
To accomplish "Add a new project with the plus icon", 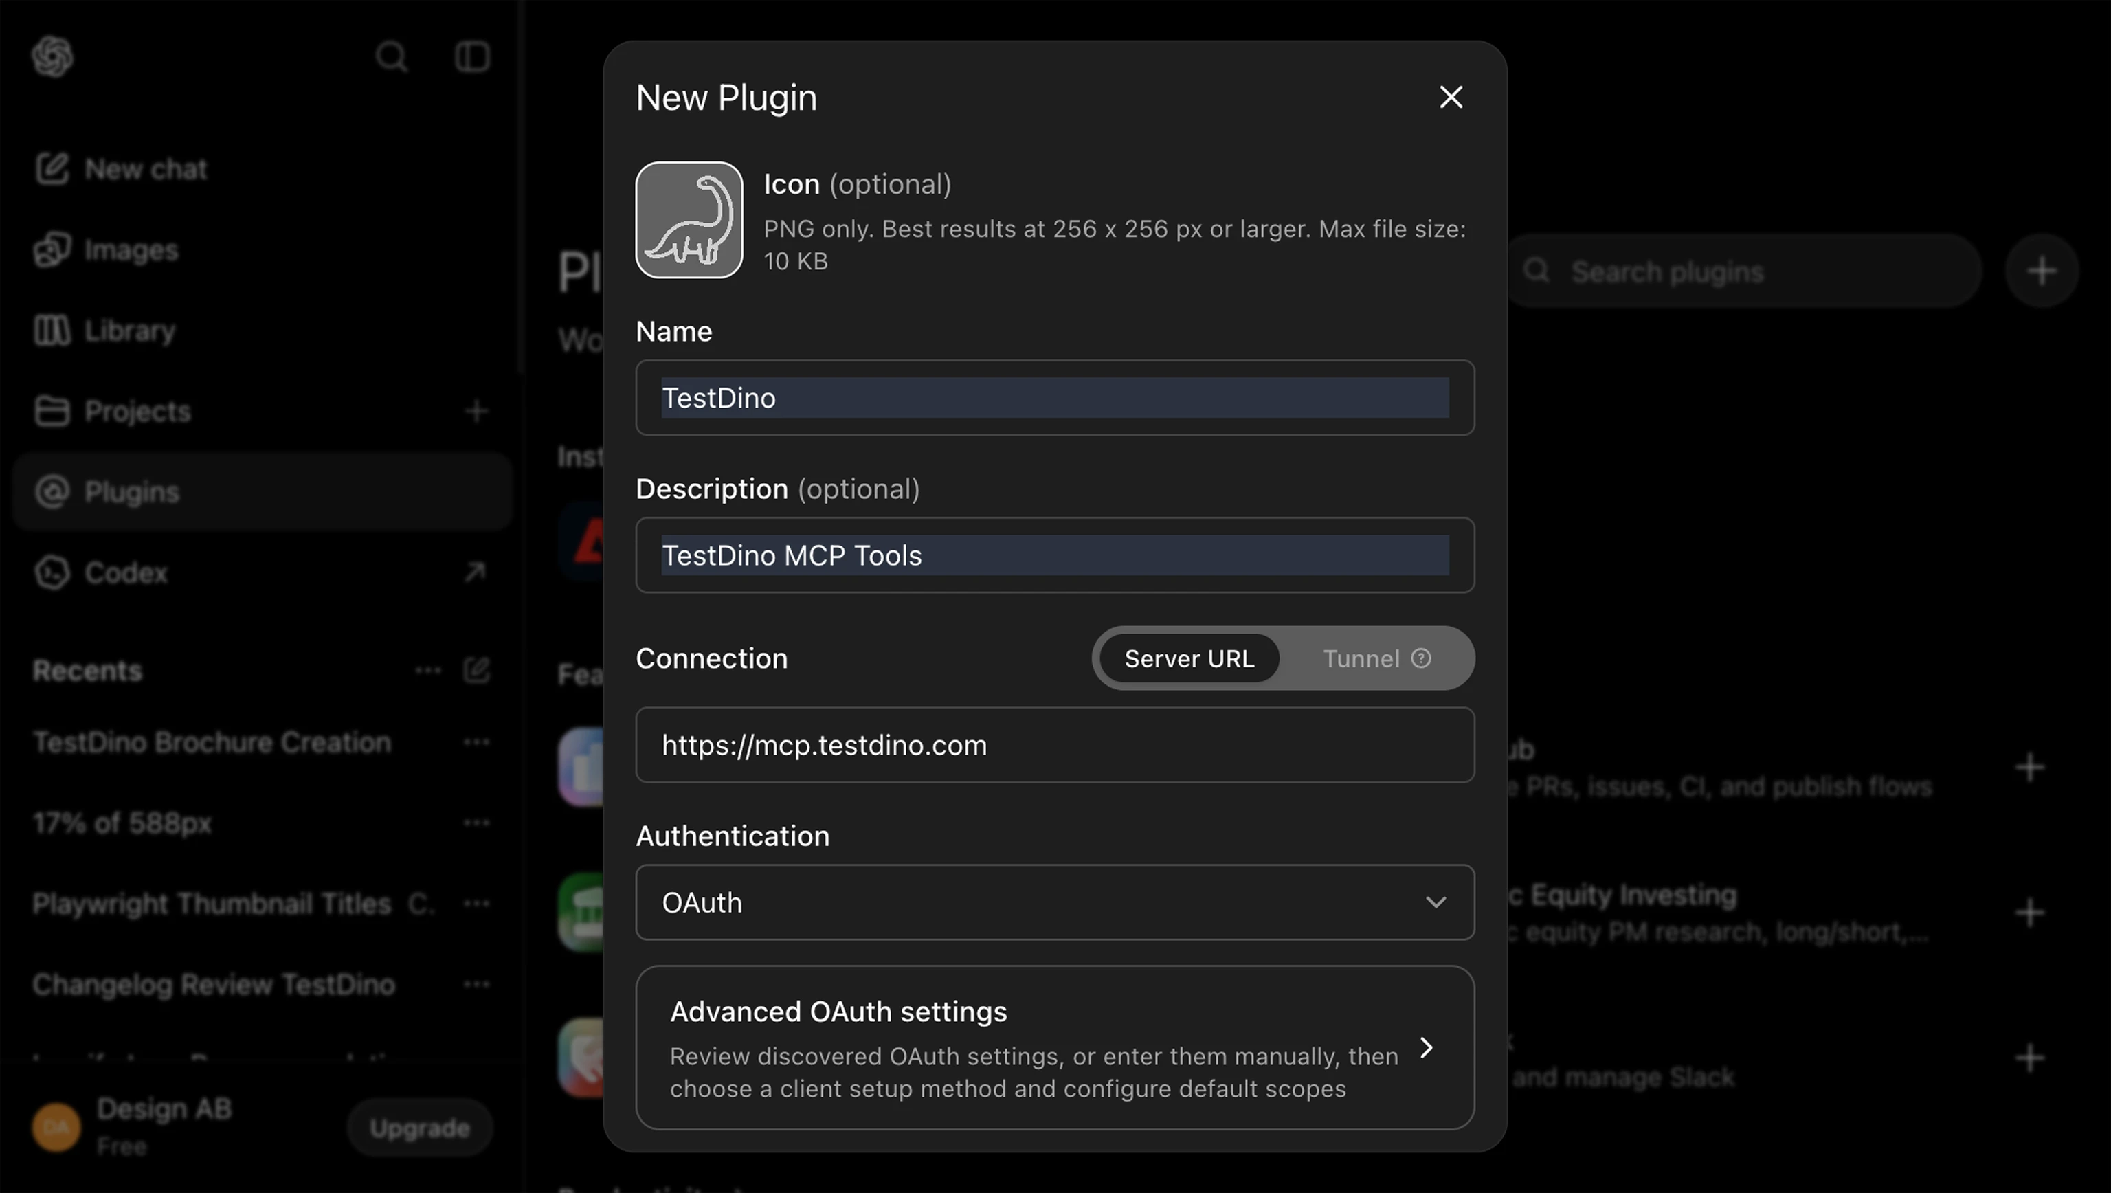I will coord(476,412).
